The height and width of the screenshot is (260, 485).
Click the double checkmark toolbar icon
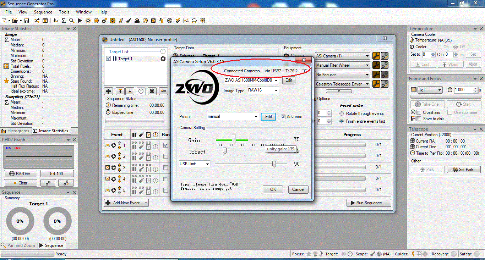[x=178, y=21]
